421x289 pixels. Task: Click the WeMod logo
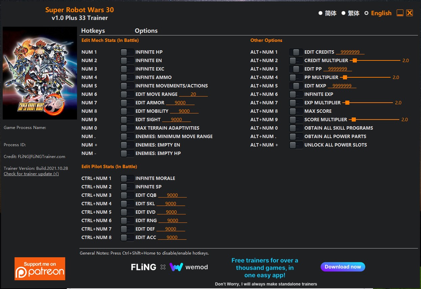point(189,267)
